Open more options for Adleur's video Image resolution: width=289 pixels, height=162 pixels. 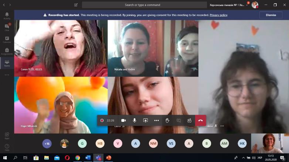222,126
